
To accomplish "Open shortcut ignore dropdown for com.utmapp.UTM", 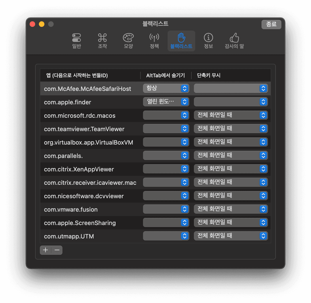I will pos(231,236).
